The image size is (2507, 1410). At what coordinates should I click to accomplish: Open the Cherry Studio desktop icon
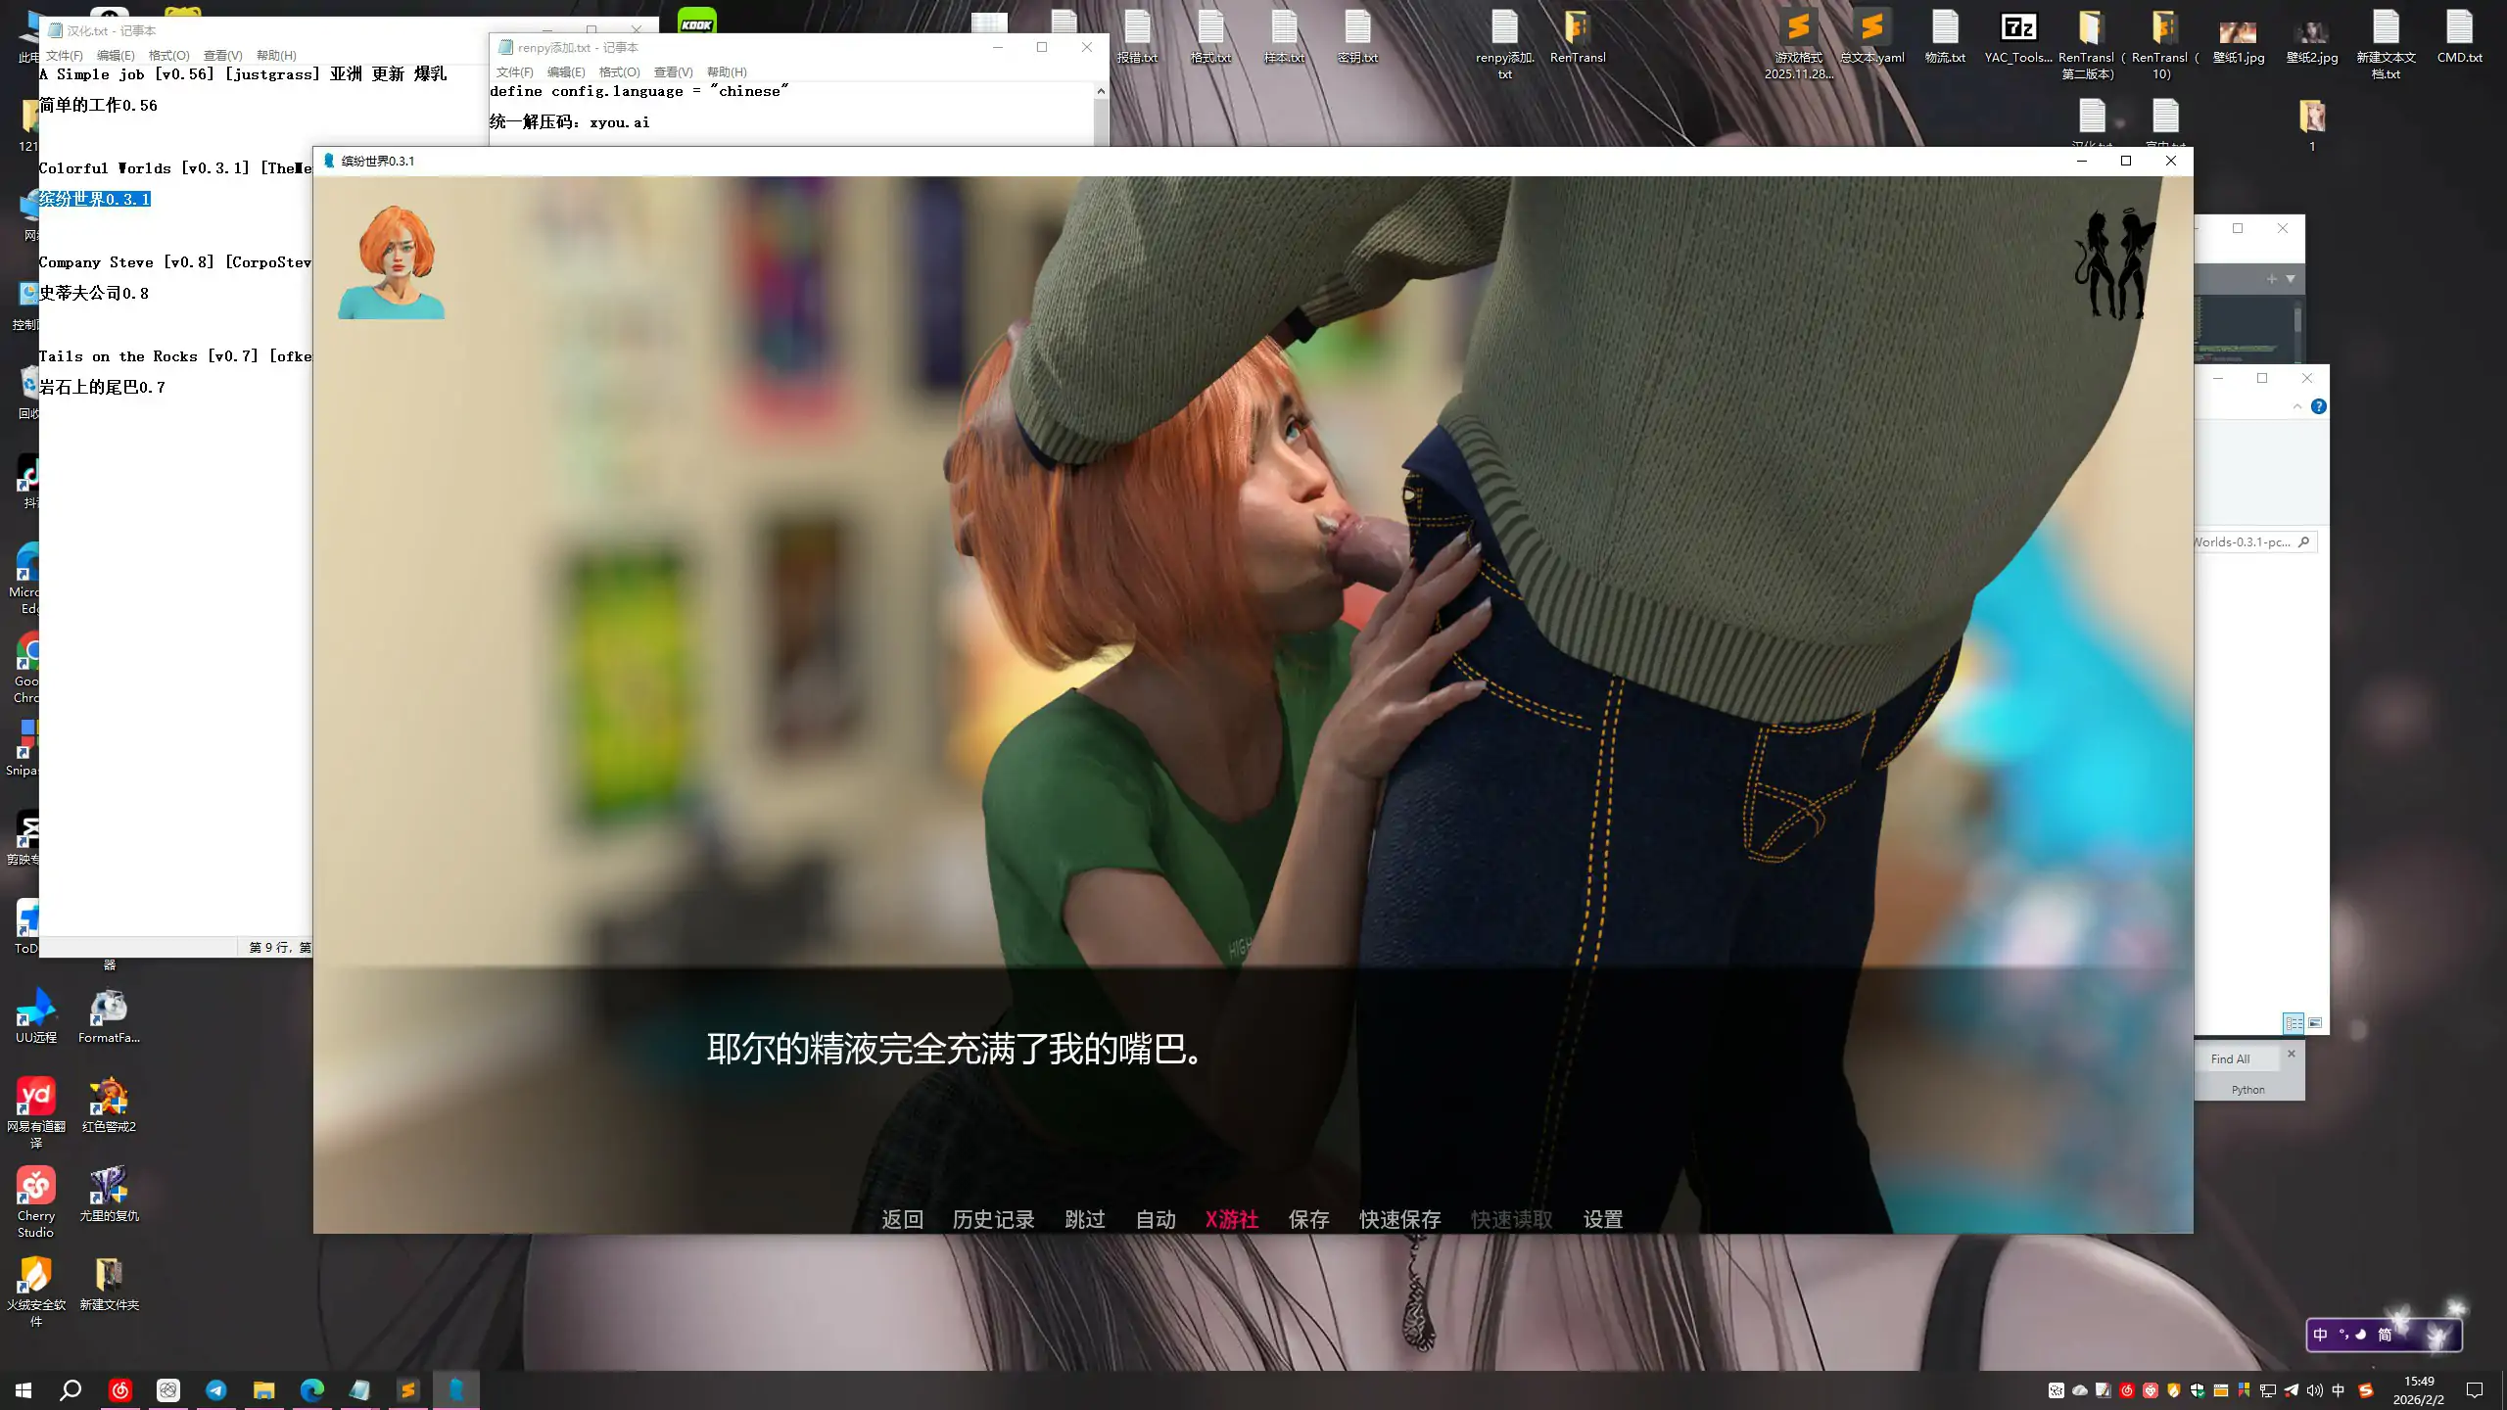pos(35,1187)
